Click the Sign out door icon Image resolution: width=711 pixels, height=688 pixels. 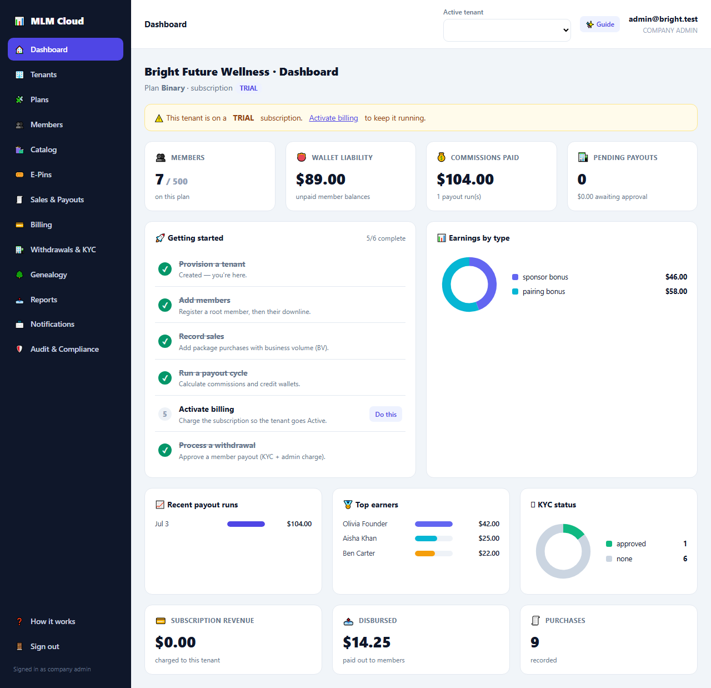point(19,646)
